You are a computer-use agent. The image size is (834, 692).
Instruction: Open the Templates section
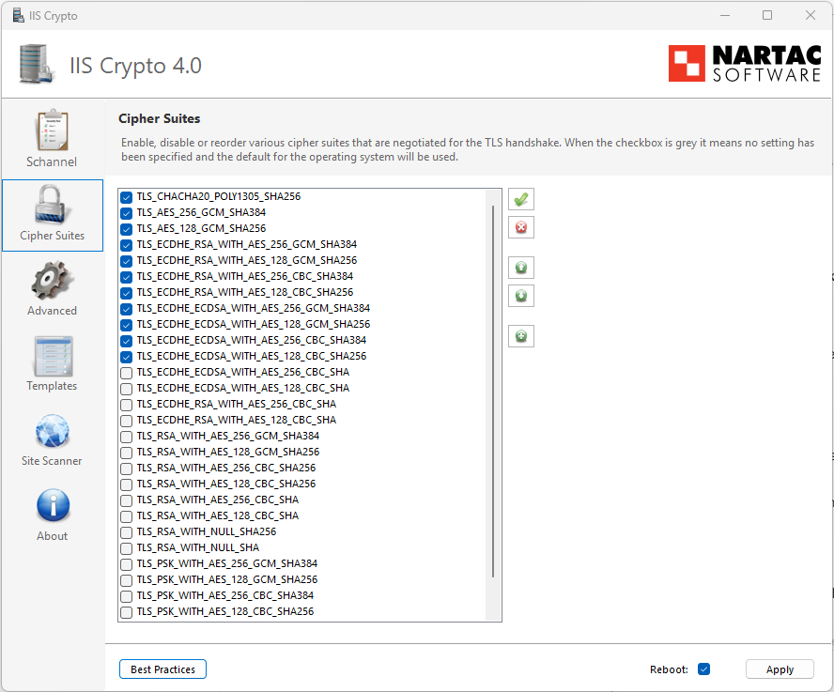tap(53, 363)
